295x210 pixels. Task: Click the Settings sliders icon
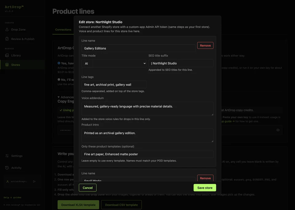coord(7,156)
